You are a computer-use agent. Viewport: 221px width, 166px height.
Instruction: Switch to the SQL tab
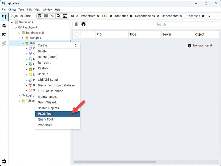tap(105, 16)
